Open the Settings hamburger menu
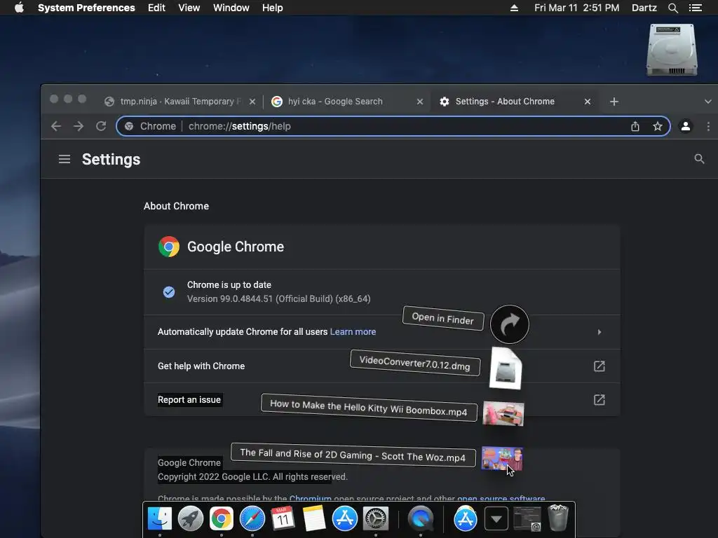718x538 pixels. click(65, 159)
